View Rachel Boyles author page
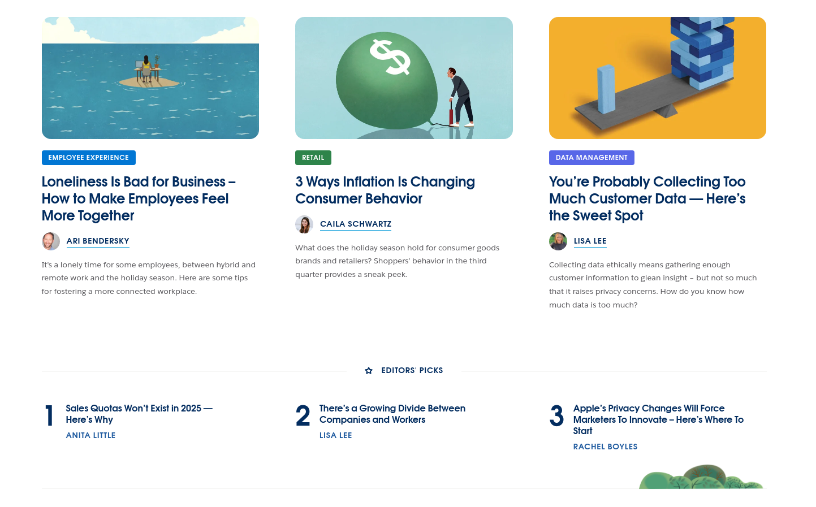This screenshot has height=507, width=816. tap(605, 447)
